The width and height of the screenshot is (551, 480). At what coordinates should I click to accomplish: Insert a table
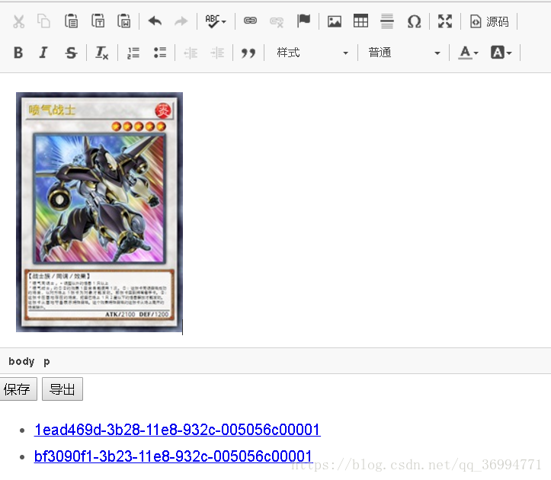coord(360,21)
